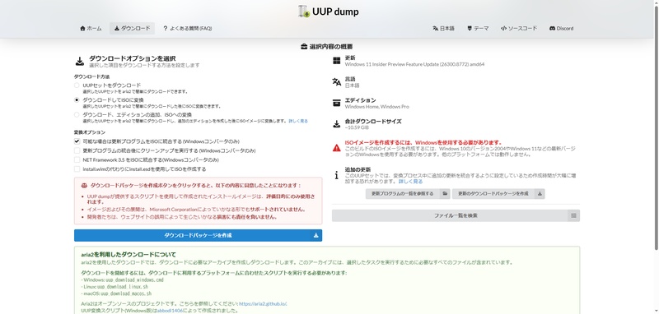Open よくある質問 (FAQ) page
659x314 pixels.
[188, 29]
